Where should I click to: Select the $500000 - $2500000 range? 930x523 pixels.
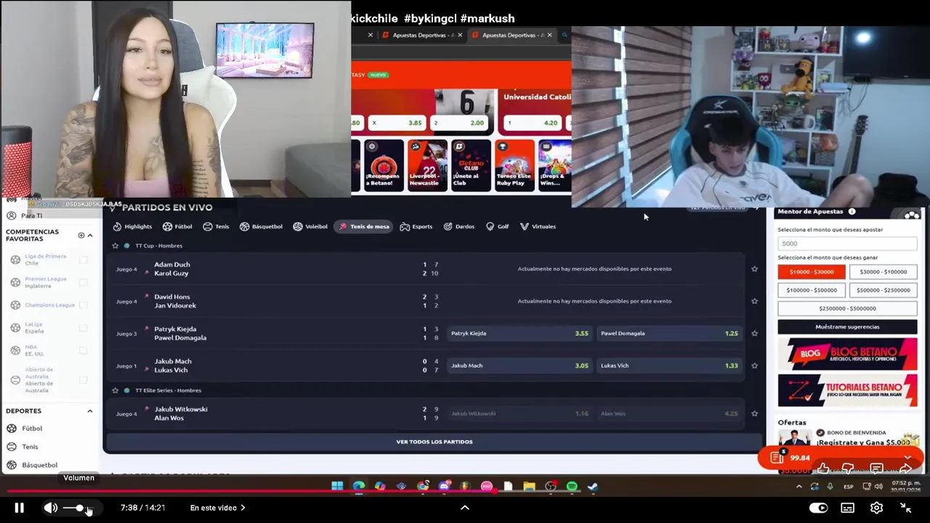[883, 290]
